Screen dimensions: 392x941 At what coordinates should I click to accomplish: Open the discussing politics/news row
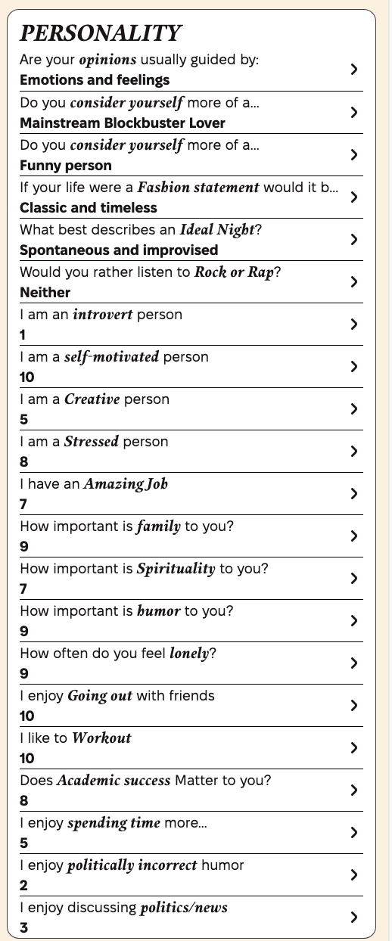(191, 917)
